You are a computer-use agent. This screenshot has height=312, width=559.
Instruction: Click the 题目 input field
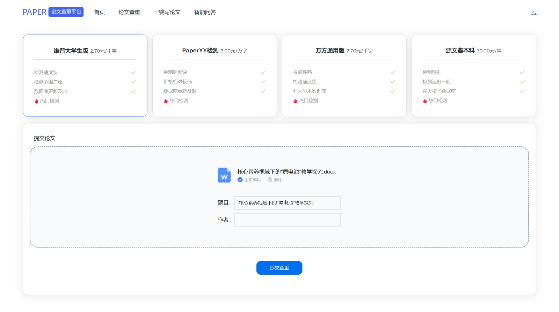288,203
